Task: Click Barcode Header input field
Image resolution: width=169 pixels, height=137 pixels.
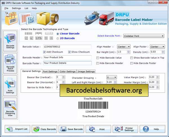Action: [67, 58]
